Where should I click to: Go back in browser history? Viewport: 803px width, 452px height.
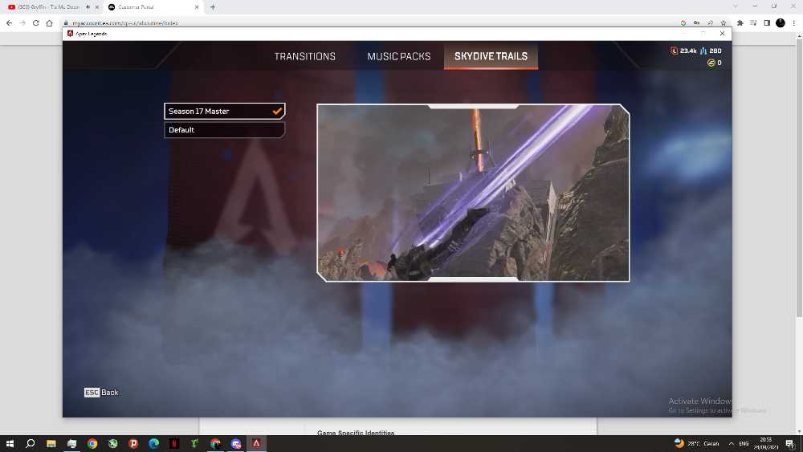pos(9,23)
